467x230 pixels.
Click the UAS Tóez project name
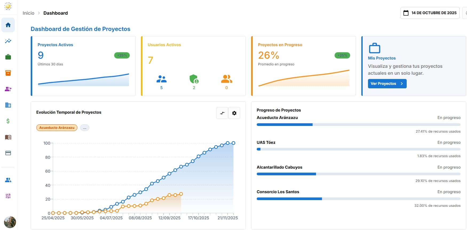266,142
